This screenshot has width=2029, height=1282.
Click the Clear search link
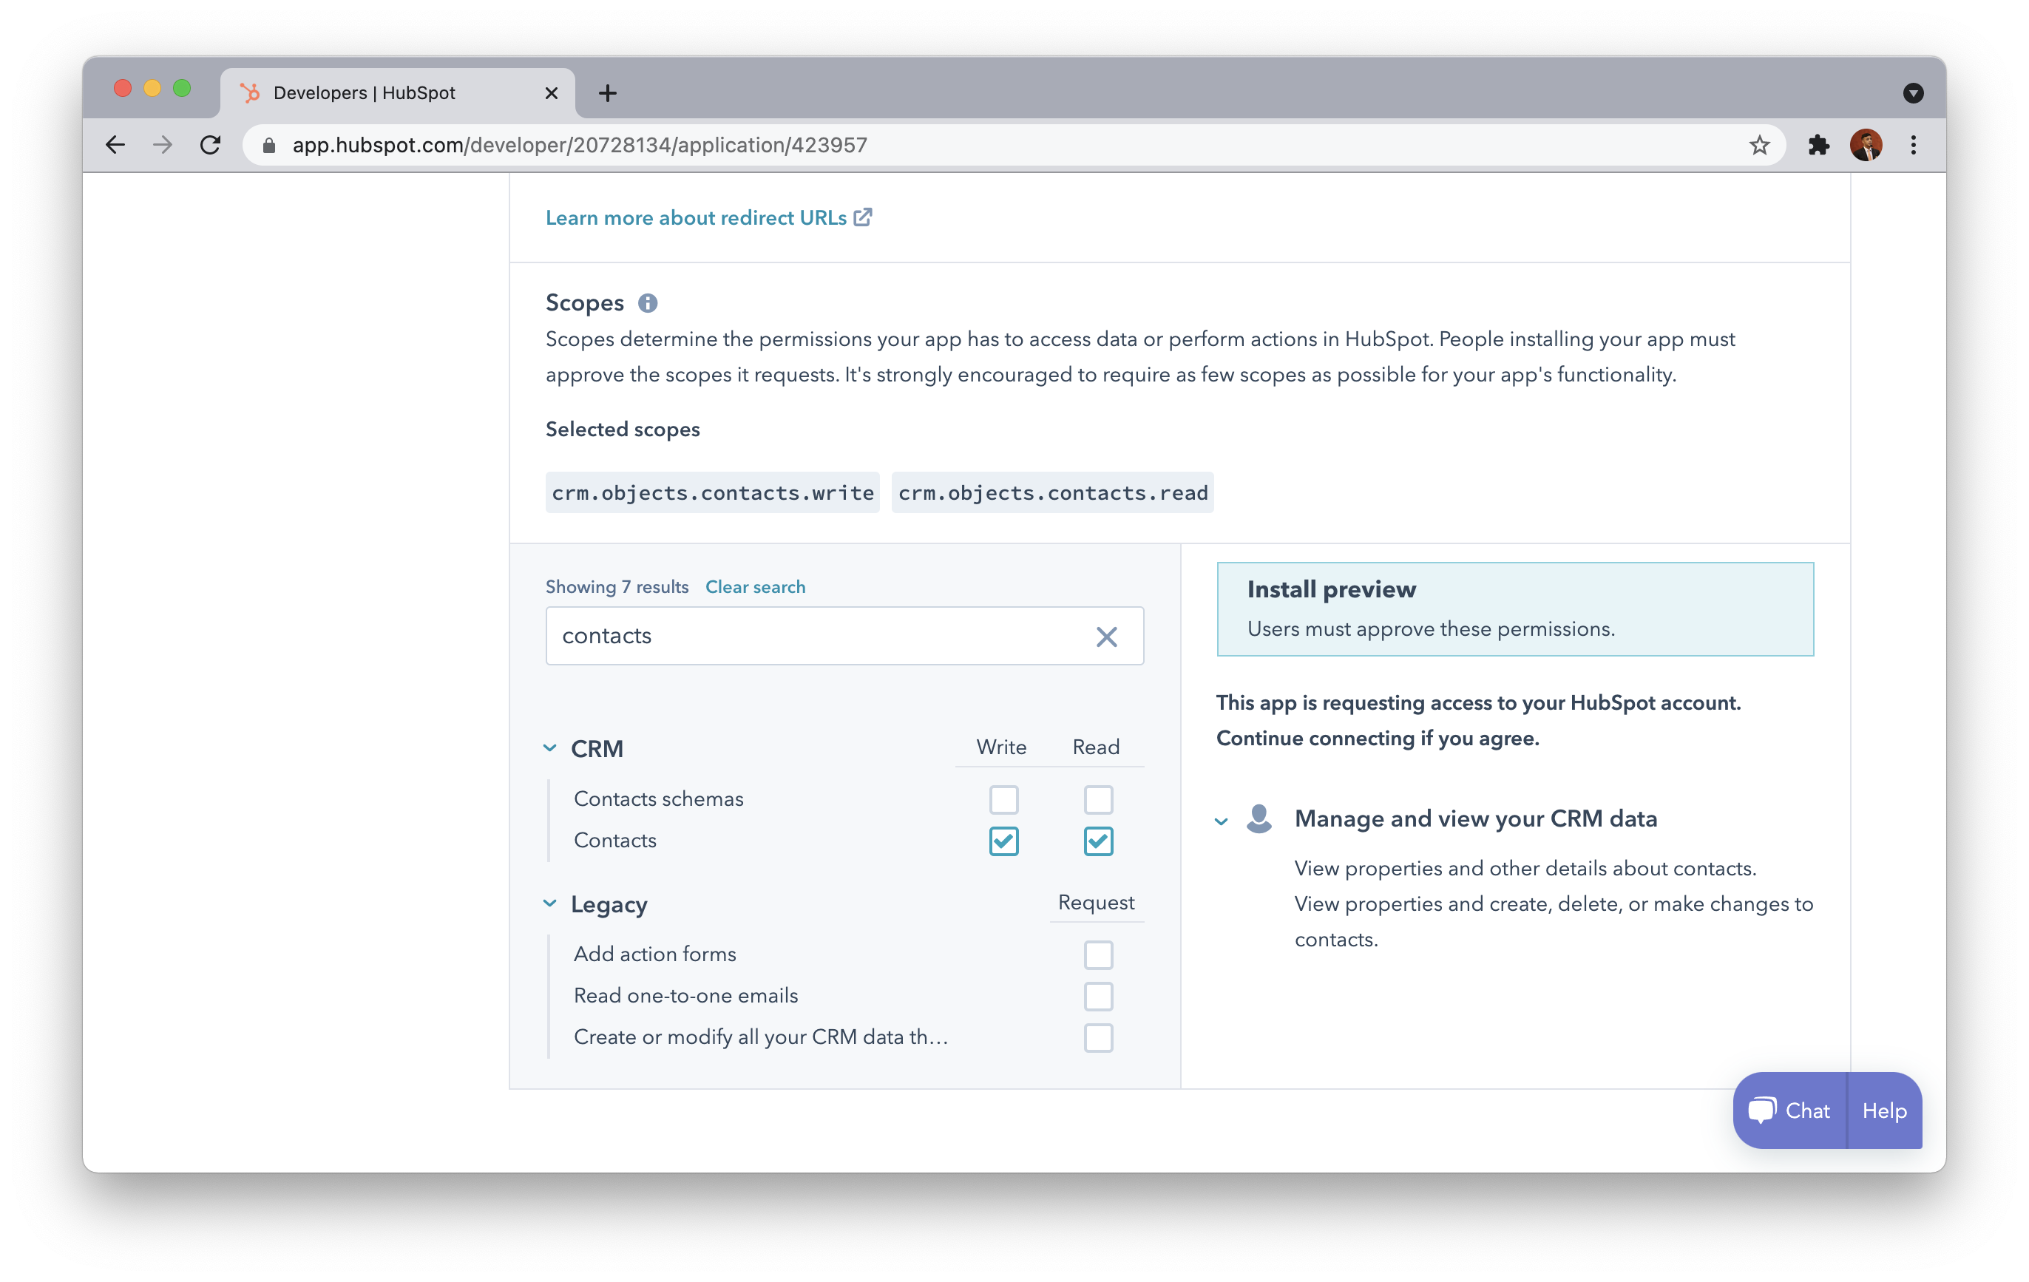point(755,587)
